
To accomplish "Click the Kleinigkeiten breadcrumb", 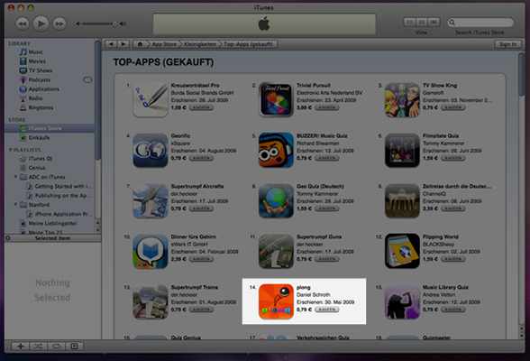I will pos(200,44).
